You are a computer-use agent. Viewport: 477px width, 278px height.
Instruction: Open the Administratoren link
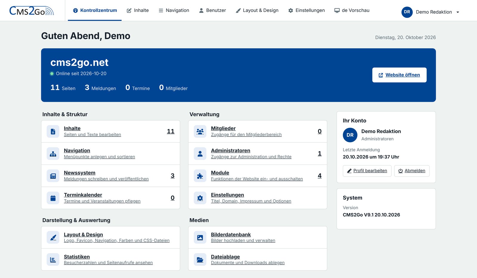pos(230,151)
